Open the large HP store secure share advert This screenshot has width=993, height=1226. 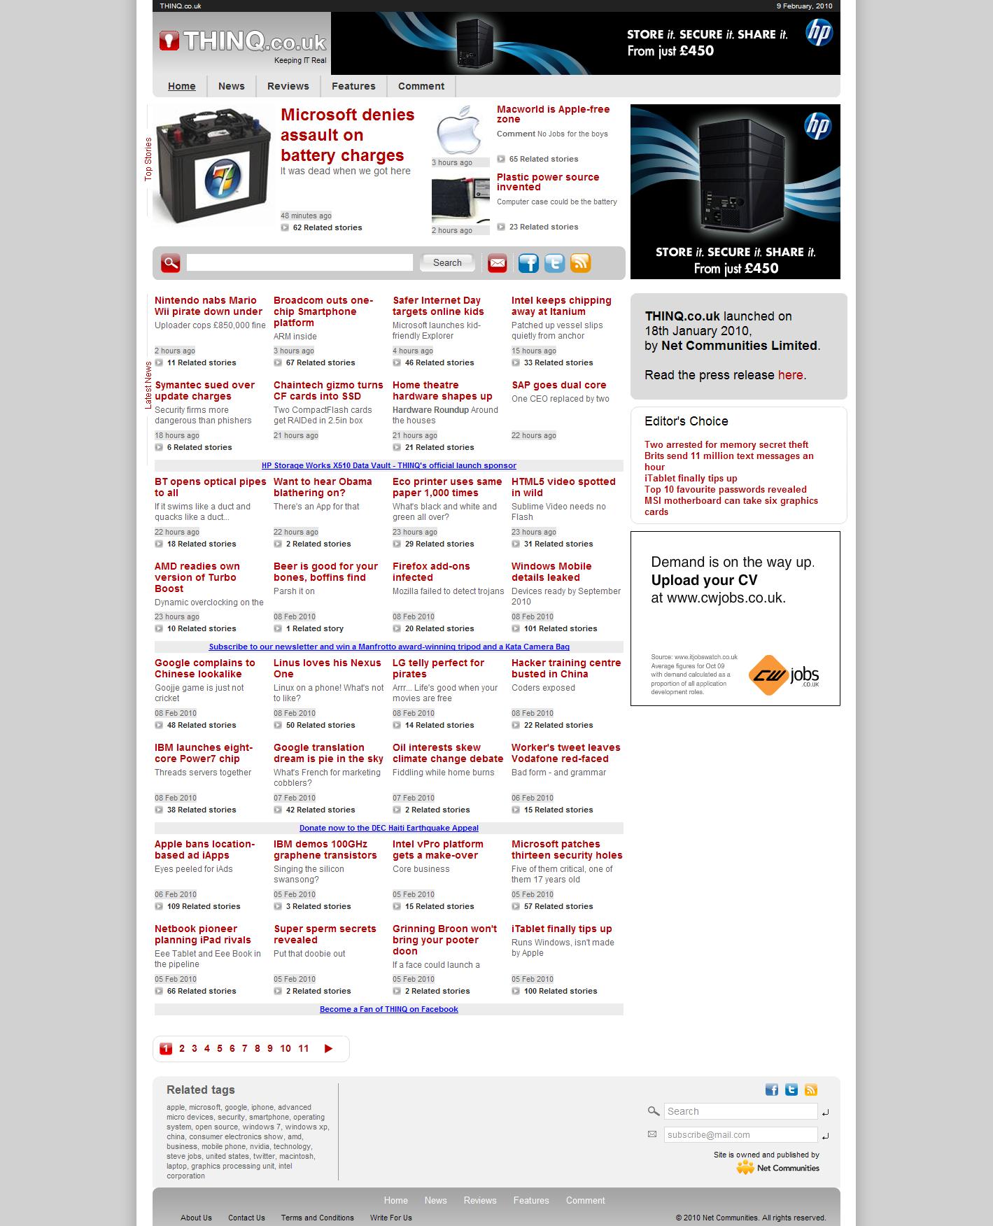point(735,192)
